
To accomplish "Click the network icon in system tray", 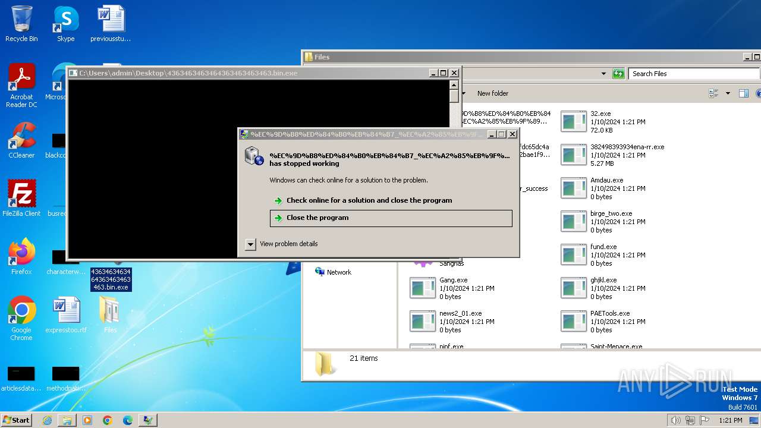I will 690,420.
